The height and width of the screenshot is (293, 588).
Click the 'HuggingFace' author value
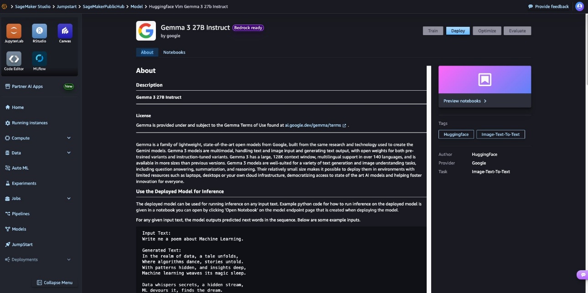485,155
